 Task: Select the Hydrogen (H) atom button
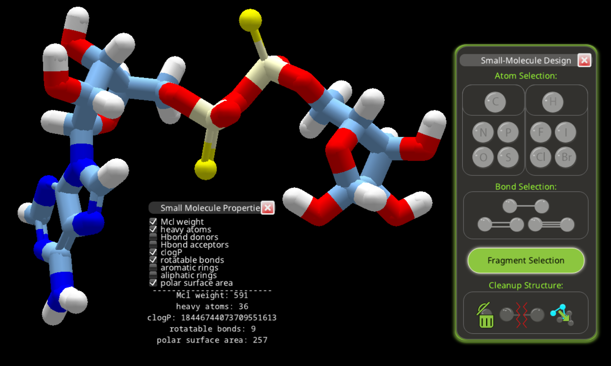553,102
